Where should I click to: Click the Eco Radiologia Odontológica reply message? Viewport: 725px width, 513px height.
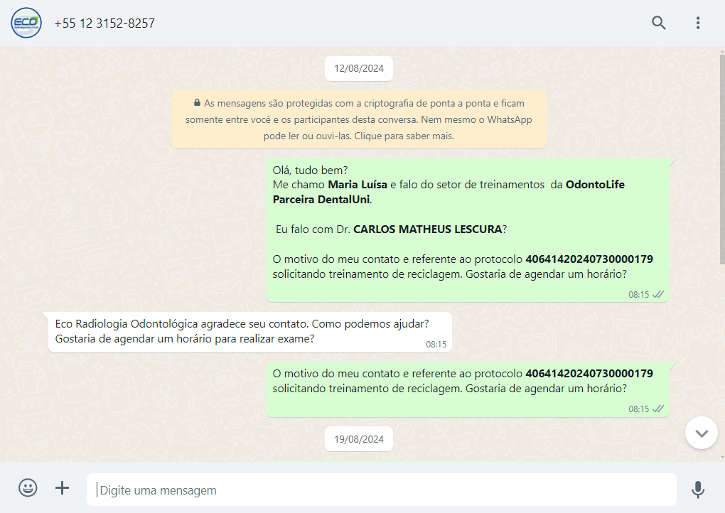tap(249, 333)
